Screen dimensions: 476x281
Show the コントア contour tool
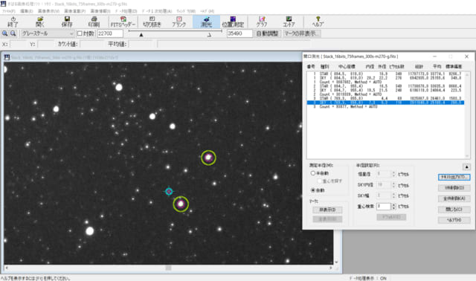pyautogui.click(x=289, y=22)
